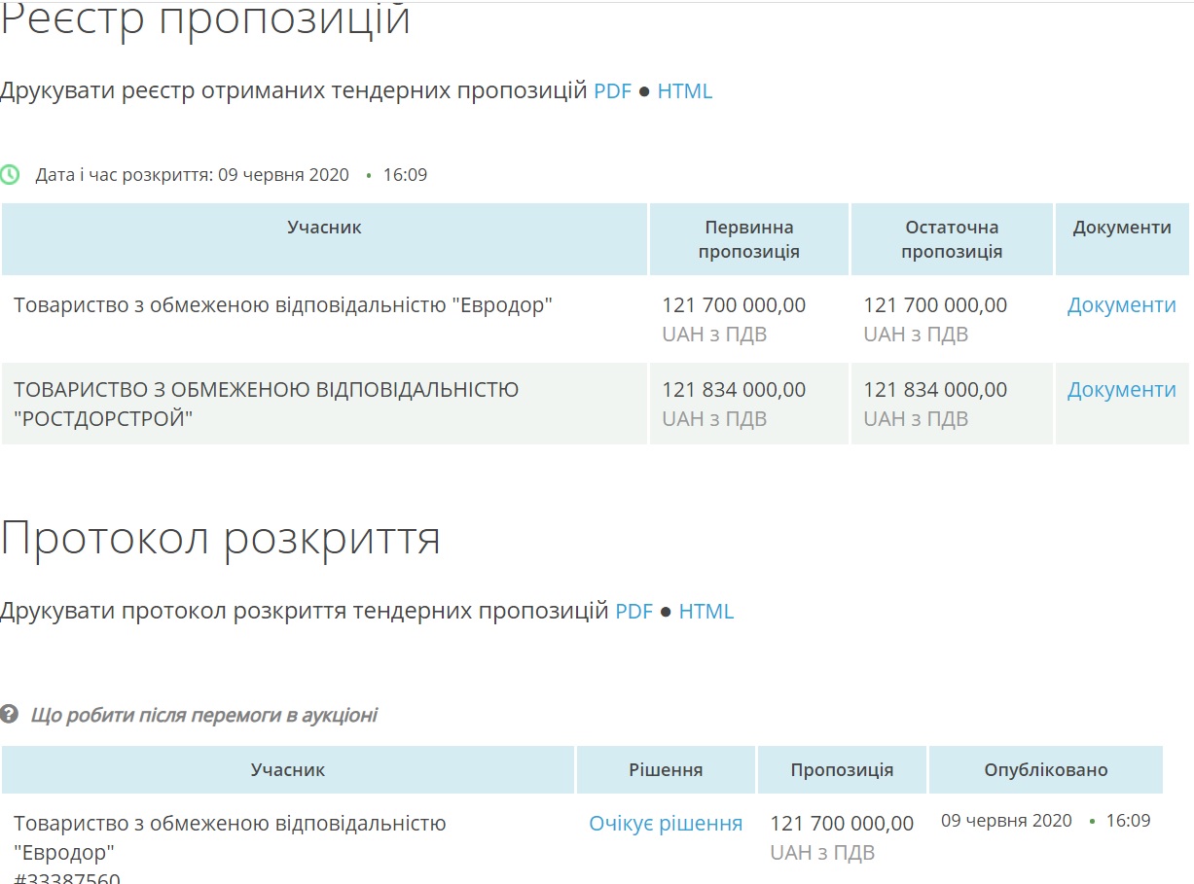
Task: Click the question mark help icon
Action: [10, 715]
